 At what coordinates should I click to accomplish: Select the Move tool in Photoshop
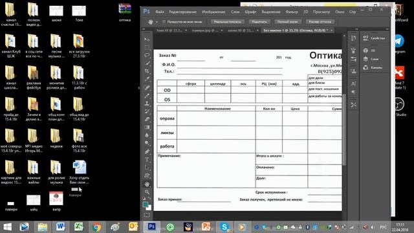pyautogui.click(x=147, y=39)
